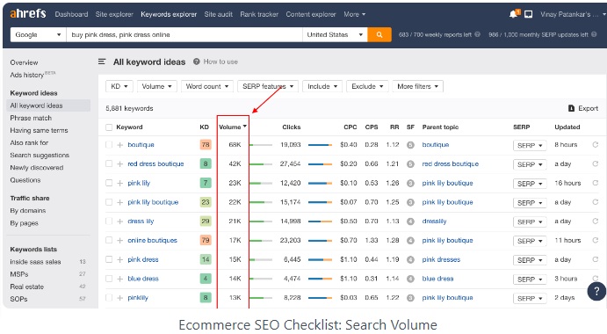Check the box for red dress boutique
607x334 pixels.
click(x=109, y=163)
